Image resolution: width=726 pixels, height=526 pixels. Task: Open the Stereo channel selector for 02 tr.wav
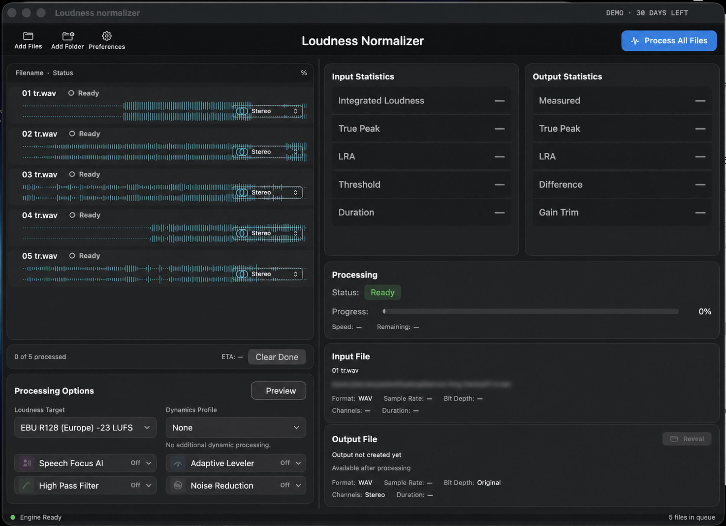tap(267, 152)
